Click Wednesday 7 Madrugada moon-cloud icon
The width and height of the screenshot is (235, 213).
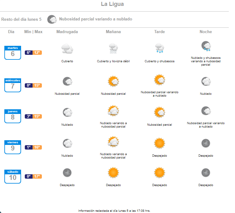click(68, 81)
